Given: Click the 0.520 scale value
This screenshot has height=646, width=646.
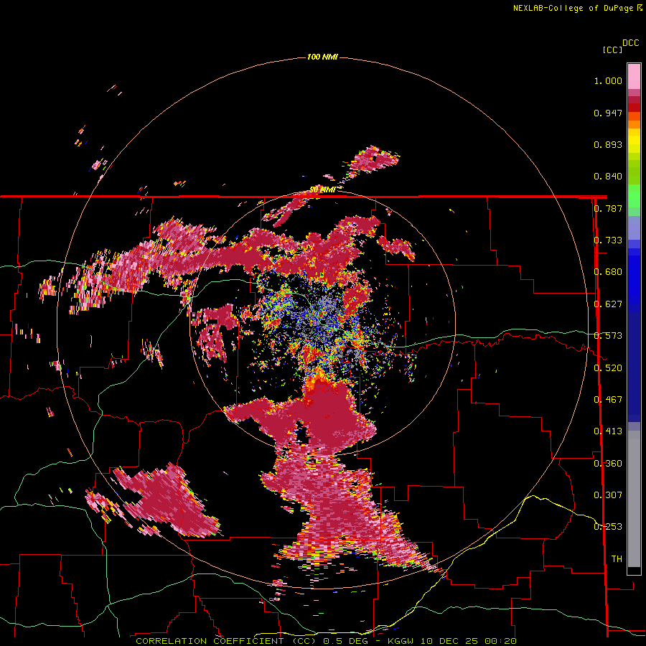Looking at the screenshot, I should 608,368.
